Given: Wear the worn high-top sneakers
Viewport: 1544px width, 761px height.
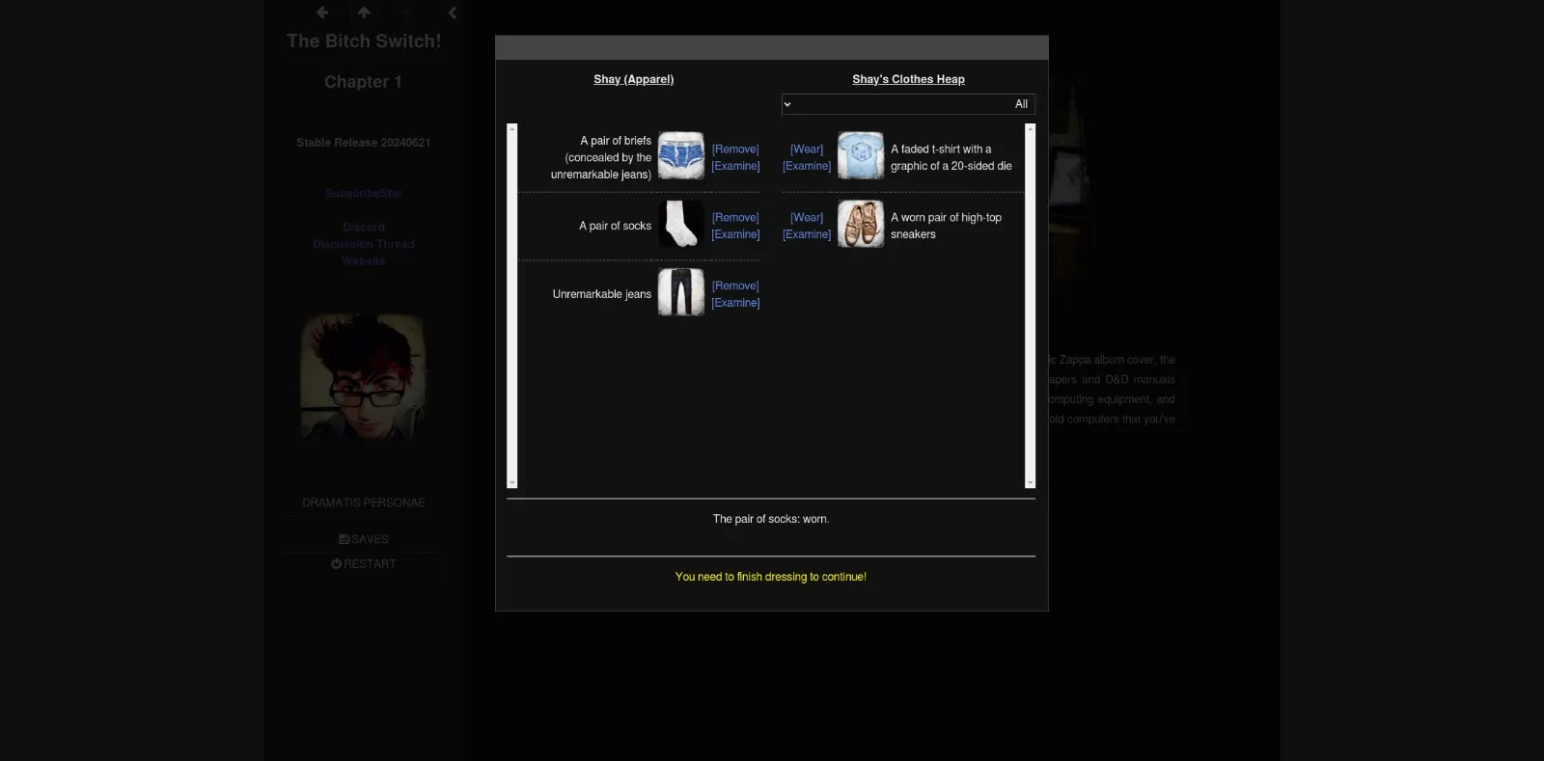Looking at the screenshot, I should [807, 218].
